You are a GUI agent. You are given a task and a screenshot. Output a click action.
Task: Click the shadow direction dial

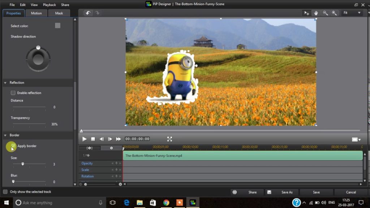click(x=38, y=59)
